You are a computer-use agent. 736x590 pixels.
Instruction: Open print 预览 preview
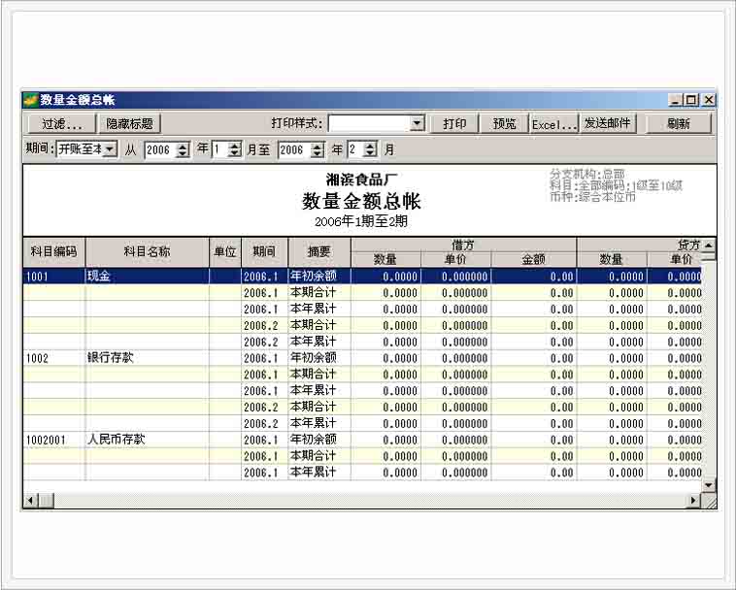coord(504,124)
